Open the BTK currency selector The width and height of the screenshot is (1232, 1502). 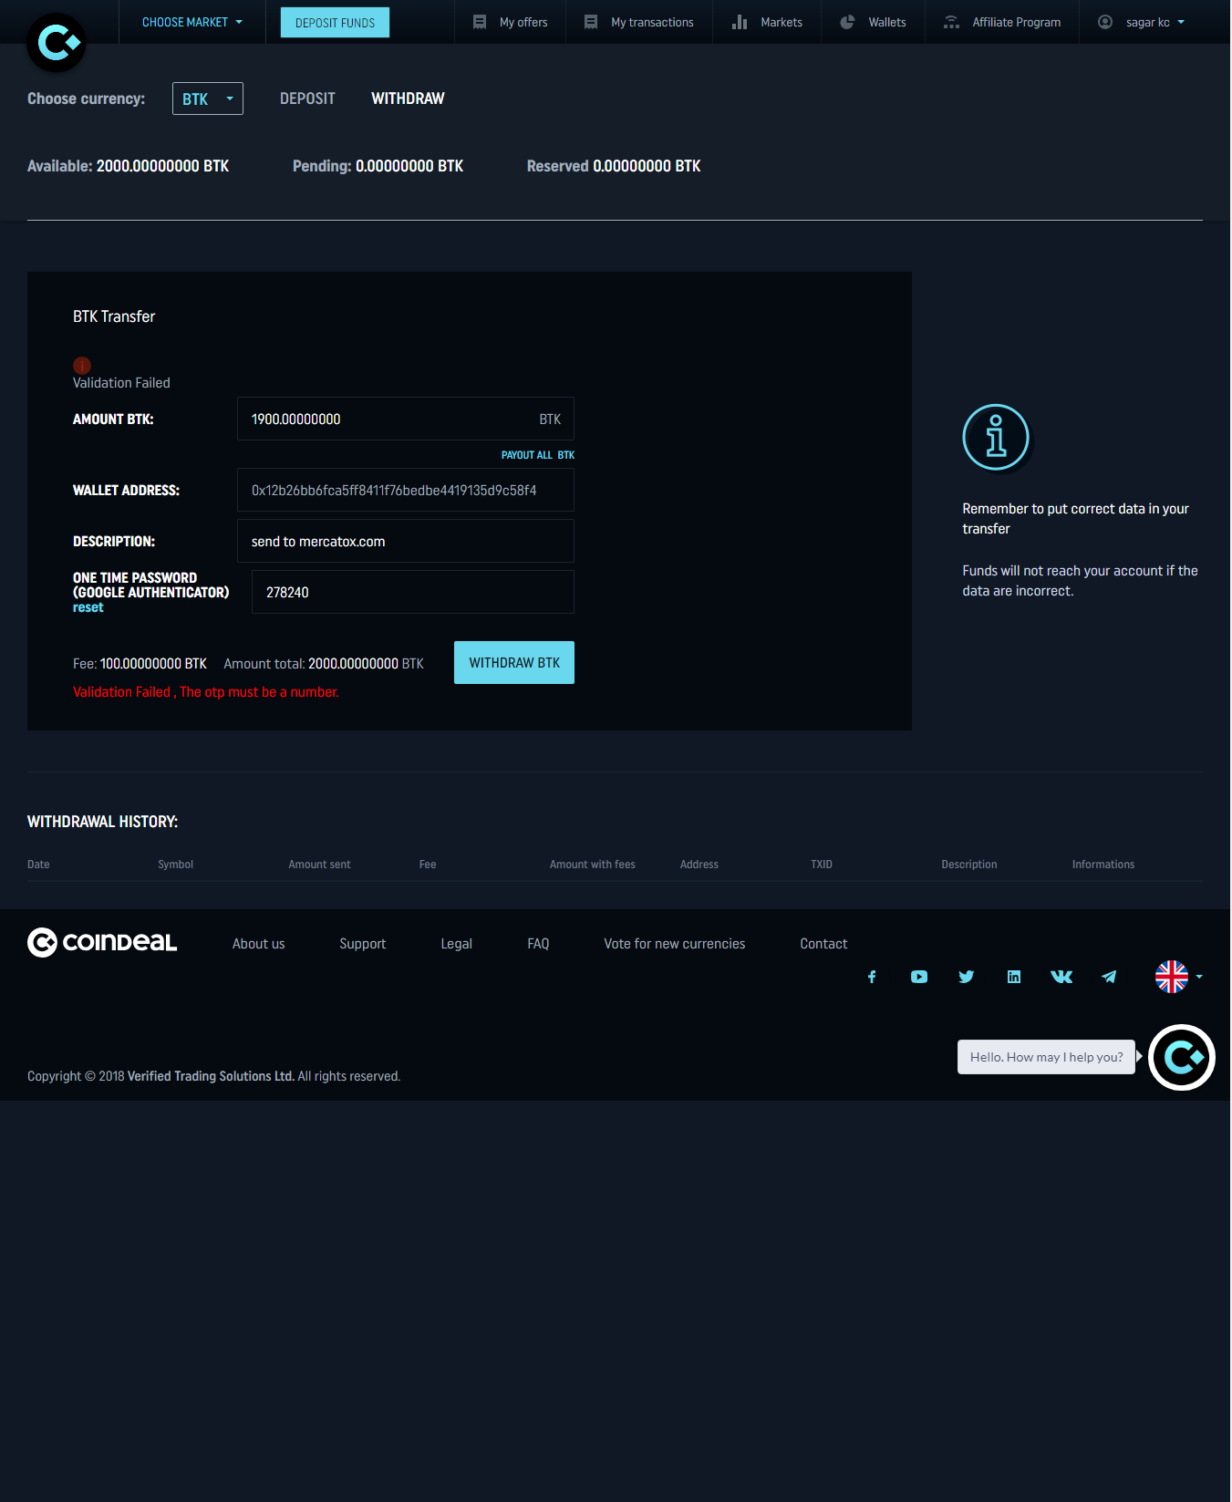(x=208, y=98)
